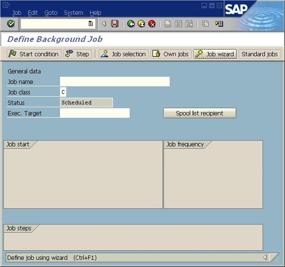Minimize the SAP window
Image resolution: width=285 pixels, height=267 pixels.
[204, 5]
